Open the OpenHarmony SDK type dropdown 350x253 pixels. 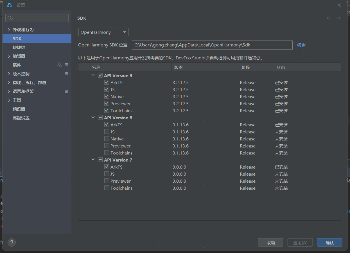click(x=103, y=32)
